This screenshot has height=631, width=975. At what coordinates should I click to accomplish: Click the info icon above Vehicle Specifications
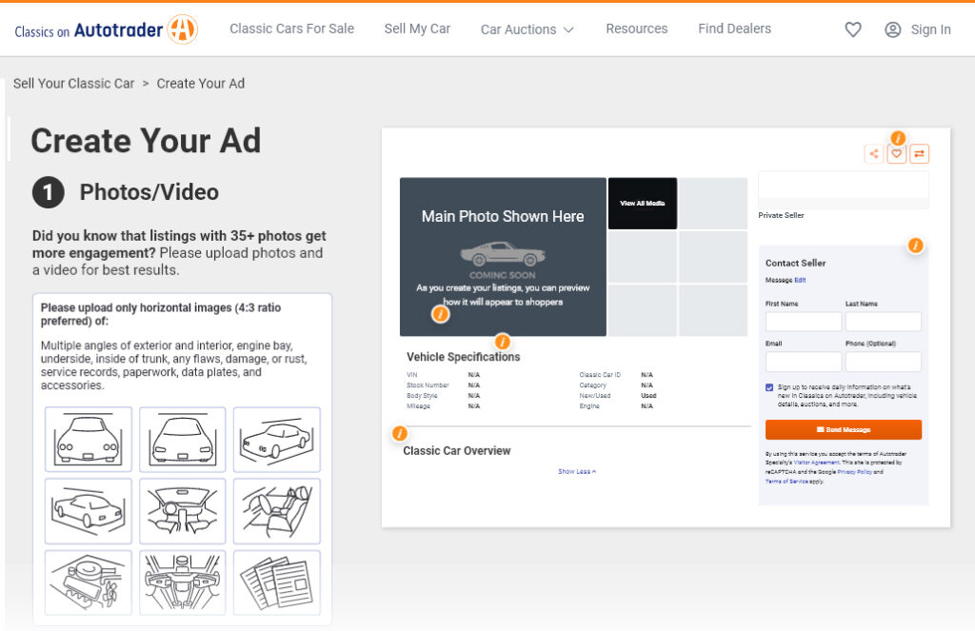(503, 342)
